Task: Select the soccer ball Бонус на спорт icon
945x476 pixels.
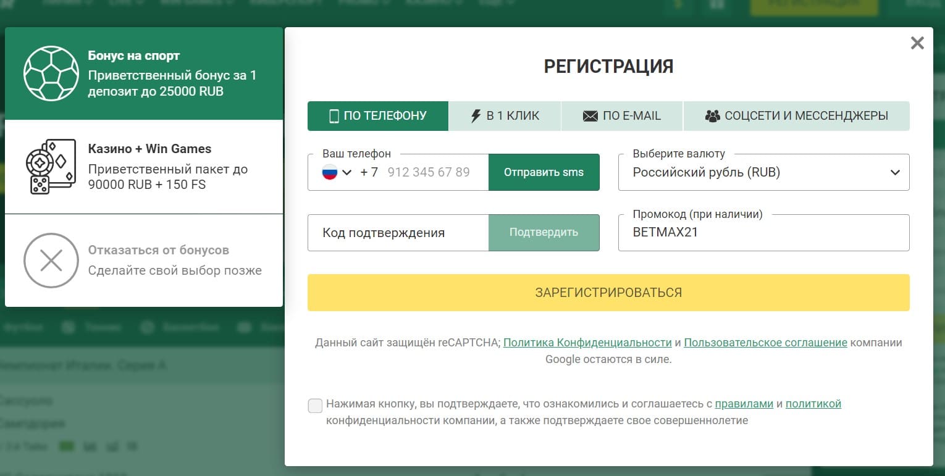Action: pyautogui.click(x=52, y=73)
